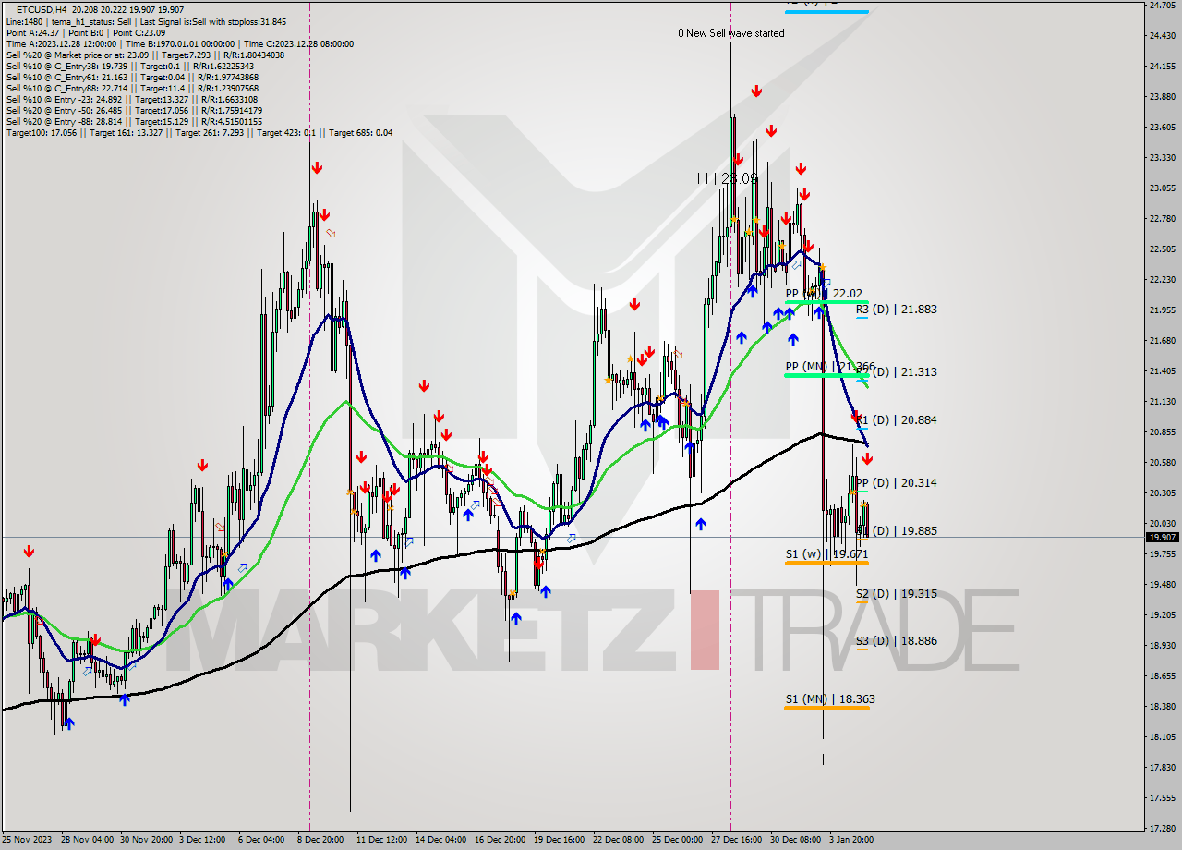Select the '28 Nov 04:00' time label
This screenshot has height=850, width=1182.
click(90, 840)
